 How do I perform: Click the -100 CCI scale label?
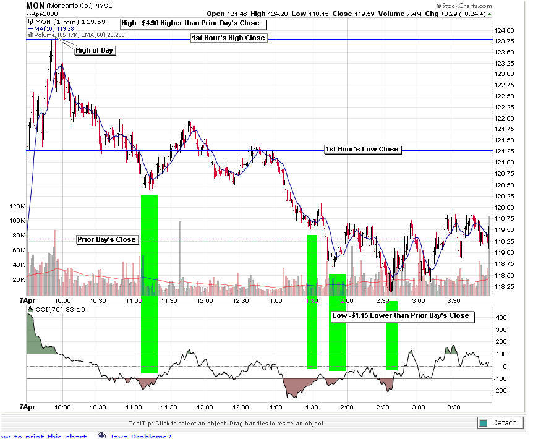click(500, 379)
